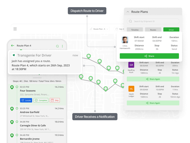Open the Sep date picker
Image resolution: width=190 pixels, height=143 pixels.
coord(119,29)
